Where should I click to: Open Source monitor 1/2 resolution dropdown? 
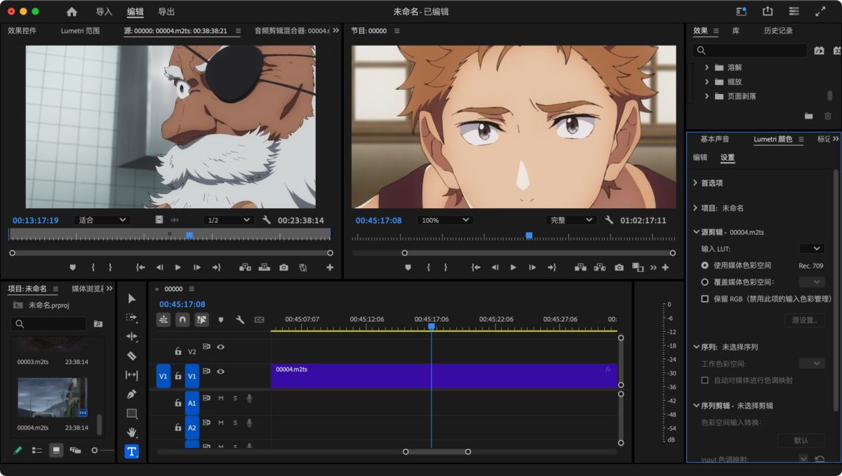click(x=228, y=220)
